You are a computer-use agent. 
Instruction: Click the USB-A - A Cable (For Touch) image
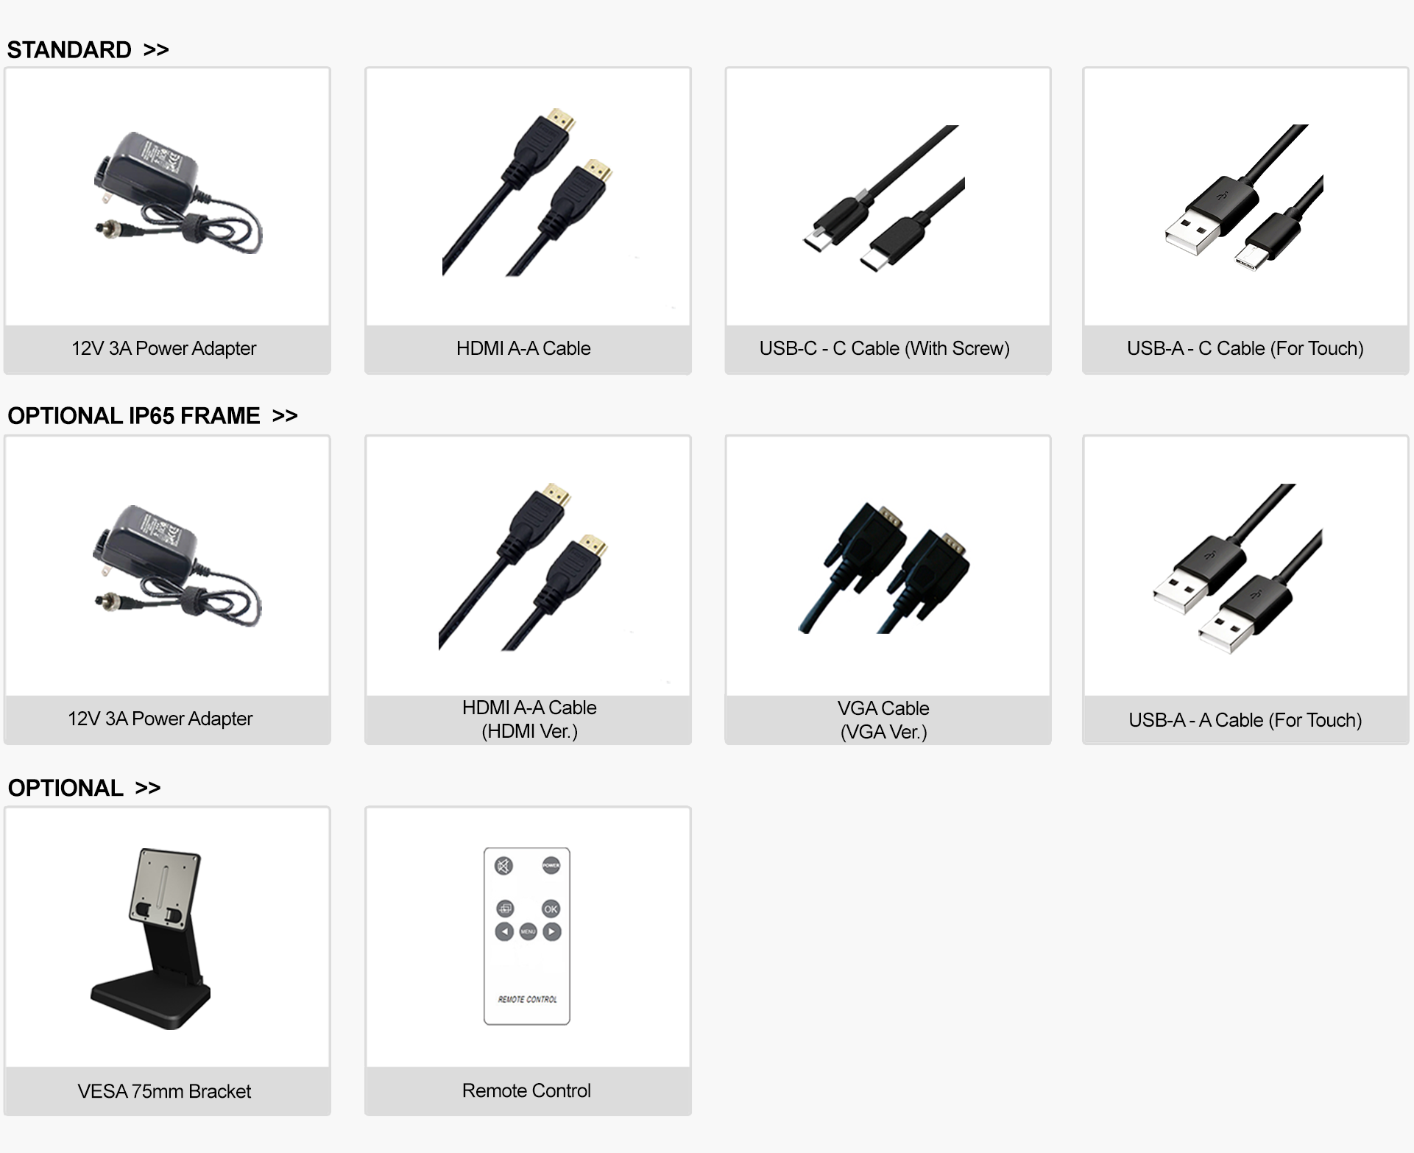(1237, 568)
